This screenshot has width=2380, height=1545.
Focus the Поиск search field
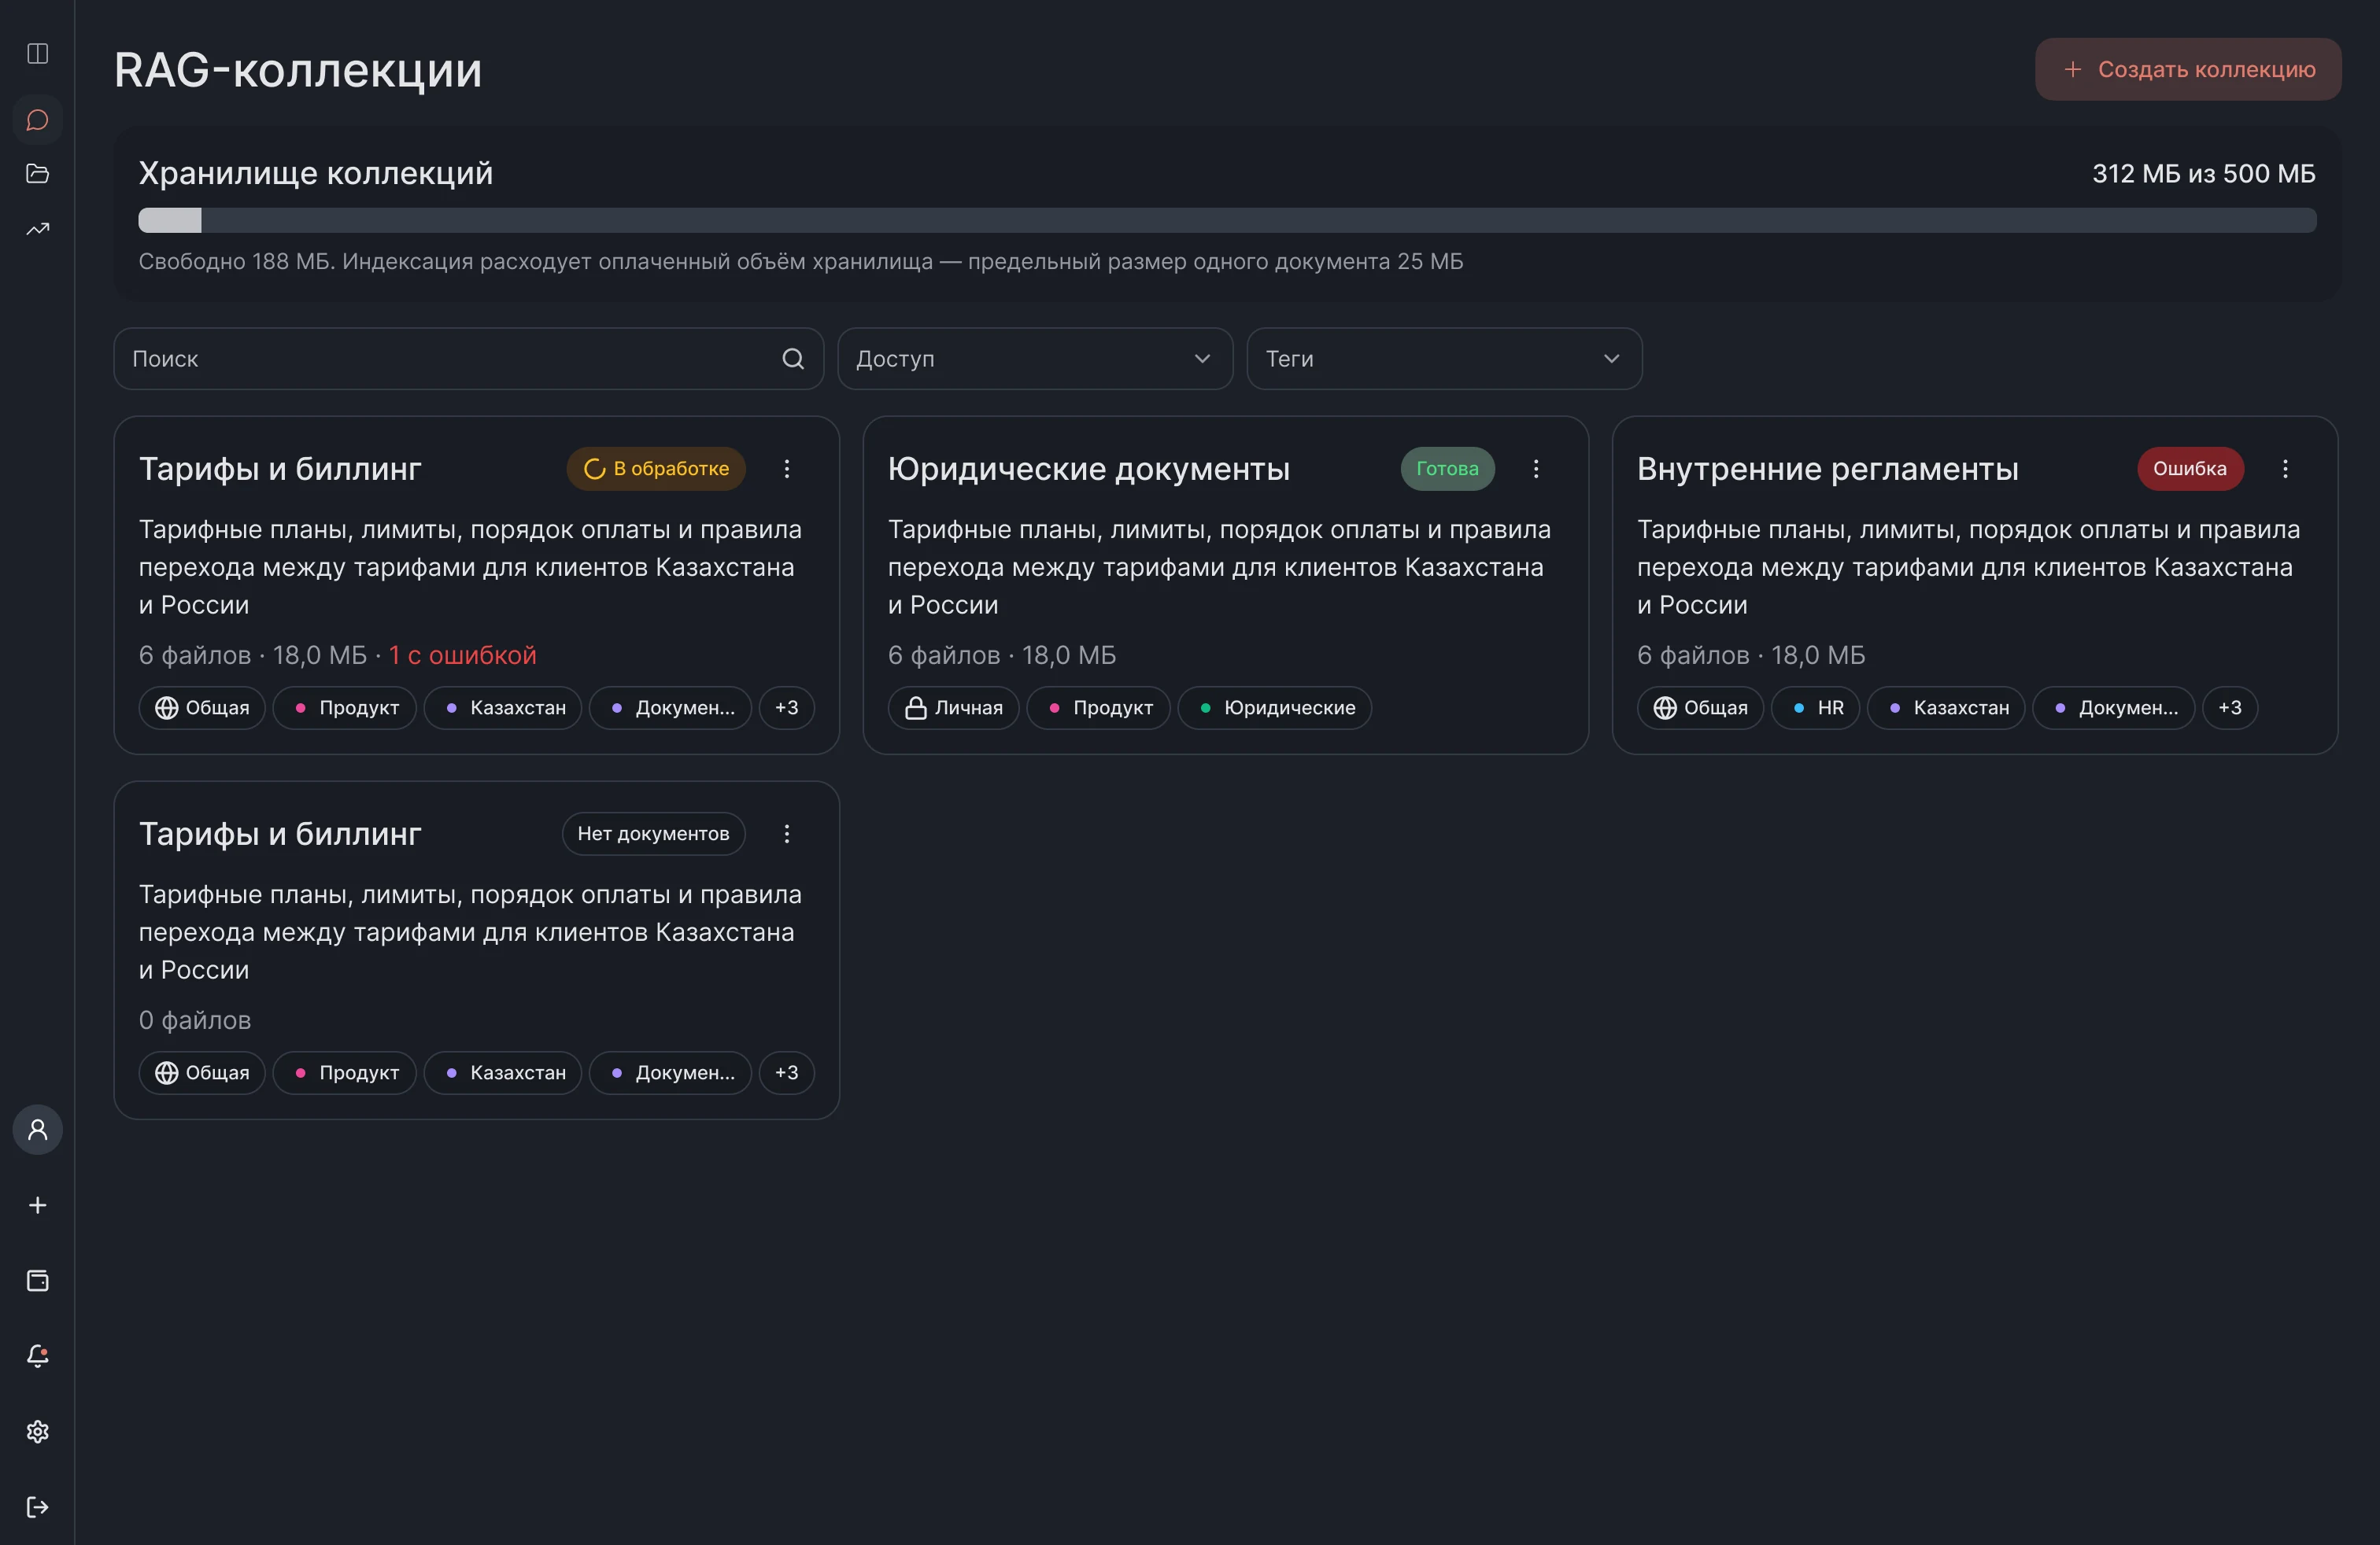tap(468, 359)
